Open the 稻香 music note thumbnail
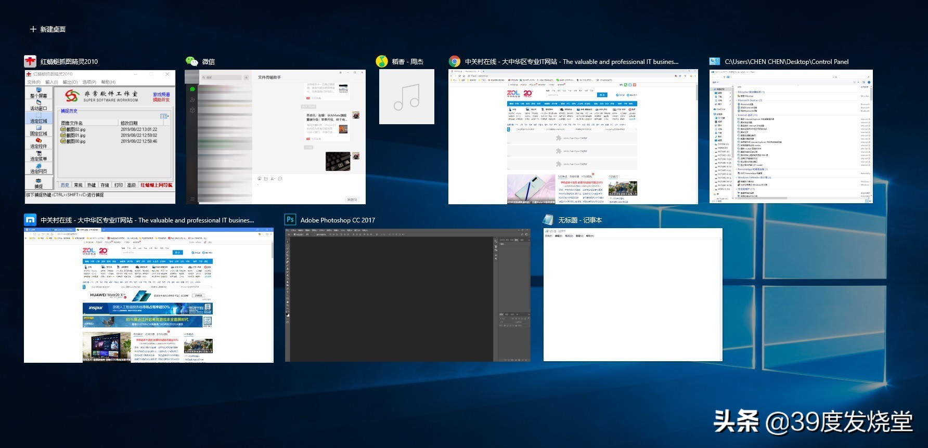This screenshot has height=448, width=928. point(406,97)
